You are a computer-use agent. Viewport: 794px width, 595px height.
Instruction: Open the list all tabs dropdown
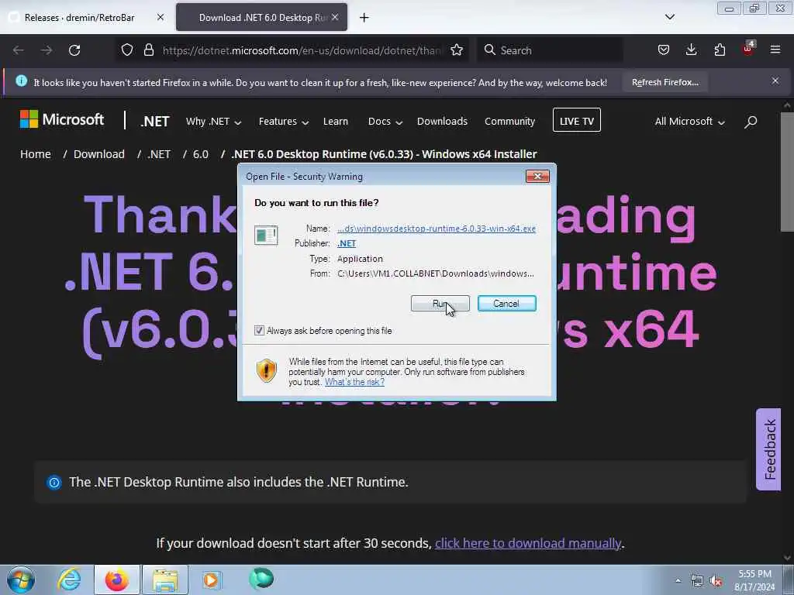(669, 17)
